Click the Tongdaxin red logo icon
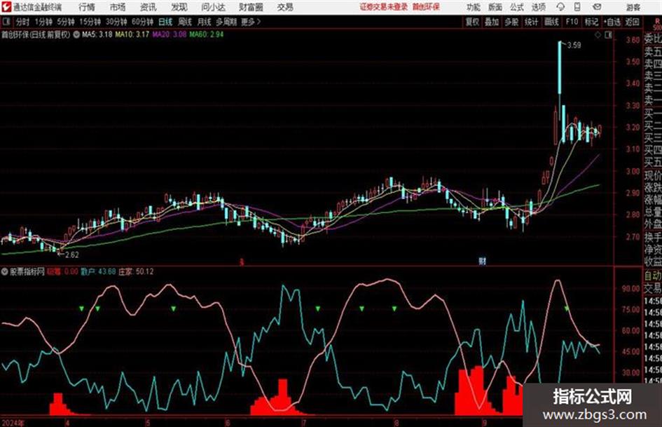The image size is (662, 427). (6, 7)
